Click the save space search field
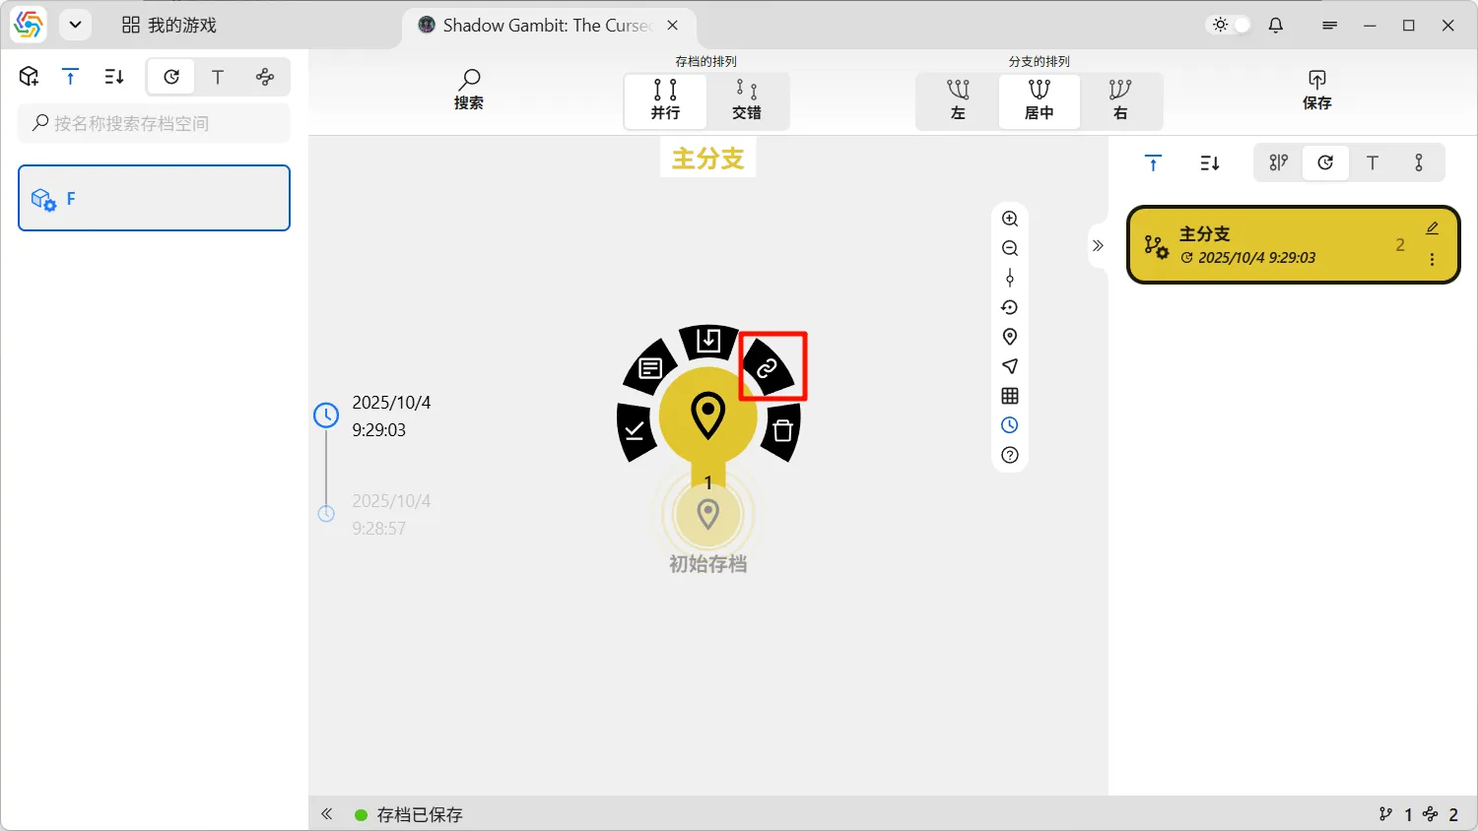Viewport: 1478px width, 831px height. 154,123
